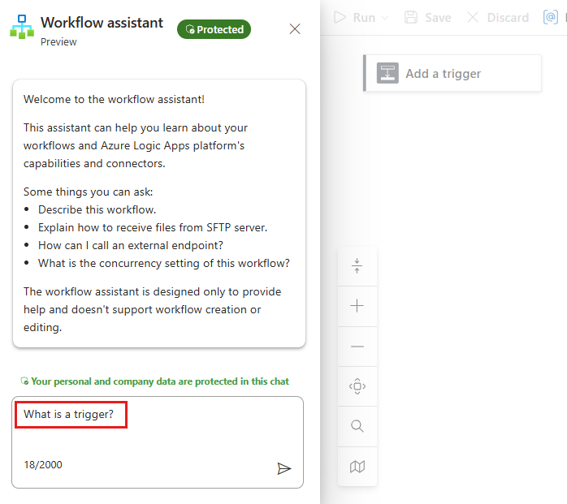Toggle the minimap on canvas
This screenshot has height=504, width=567.
pos(357,467)
